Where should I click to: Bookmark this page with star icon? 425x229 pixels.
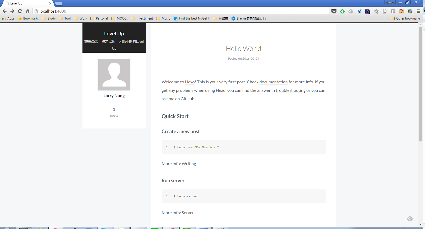click(376, 11)
